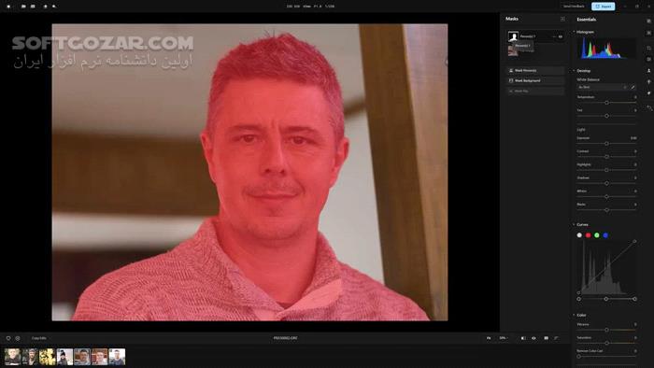Click the undo history icon in the right sidebar
654x368 pixels.
[x=649, y=108]
